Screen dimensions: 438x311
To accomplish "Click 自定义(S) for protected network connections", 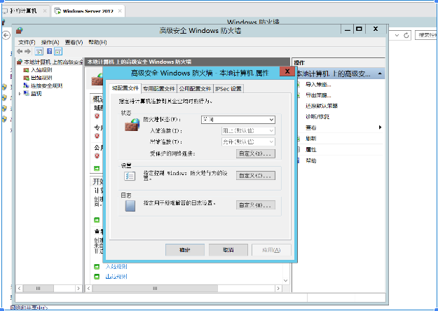I will tap(255, 153).
